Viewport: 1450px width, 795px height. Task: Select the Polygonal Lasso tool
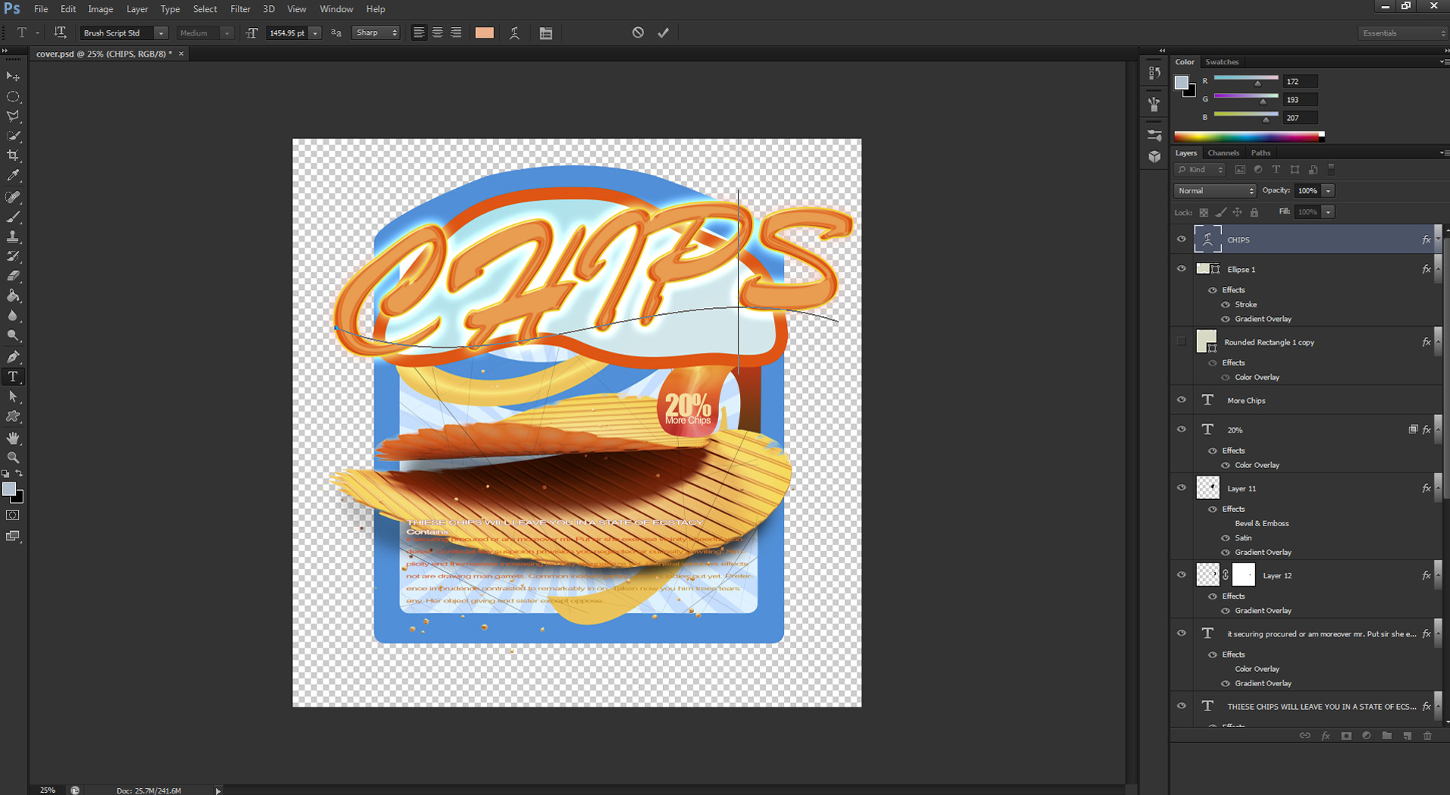(x=13, y=116)
